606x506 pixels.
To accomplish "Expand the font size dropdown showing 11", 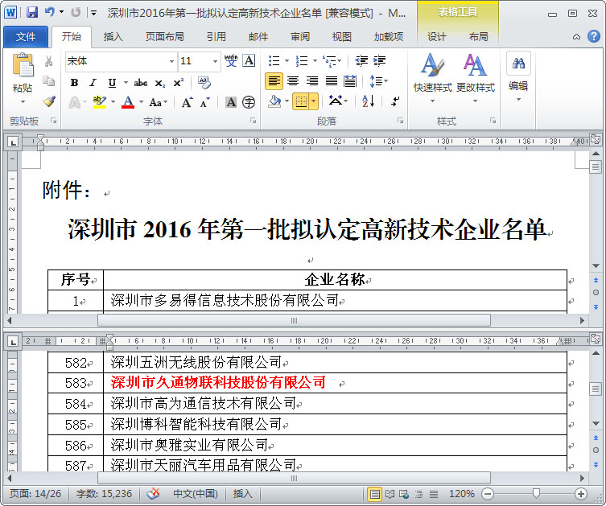I will click(x=215, y=61).
